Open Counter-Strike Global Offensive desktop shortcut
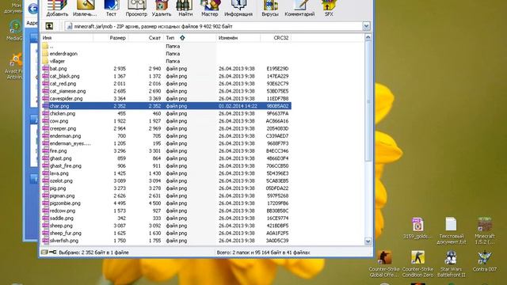The height and width of the screenshot is (285, 507). click(x=383, y=264)
